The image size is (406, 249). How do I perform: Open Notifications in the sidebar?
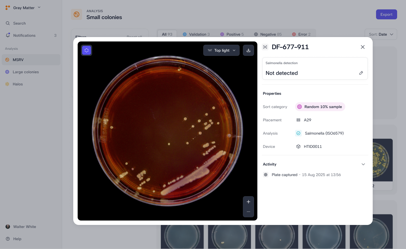[31, 35]
